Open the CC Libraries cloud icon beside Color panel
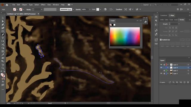This screenshot has width=191, height=107. [145, 22]
